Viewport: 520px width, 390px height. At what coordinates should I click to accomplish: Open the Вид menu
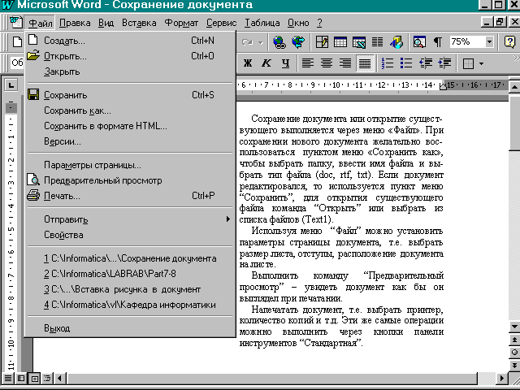click(x=106, y=23)
